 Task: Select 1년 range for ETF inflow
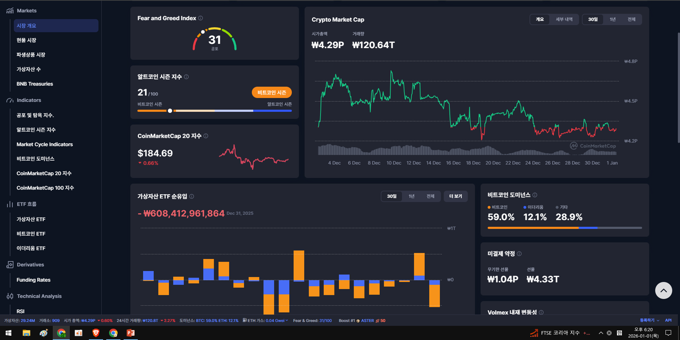point(411,196)
